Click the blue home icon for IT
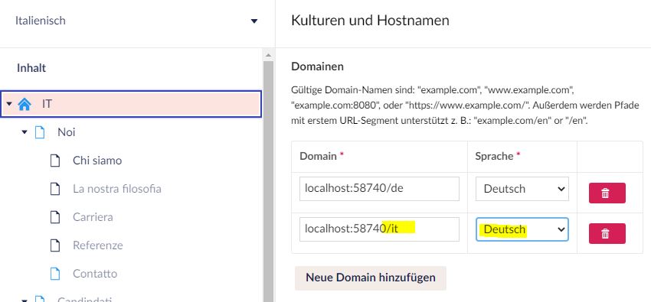The image size is (651, 302). point(25,104)
